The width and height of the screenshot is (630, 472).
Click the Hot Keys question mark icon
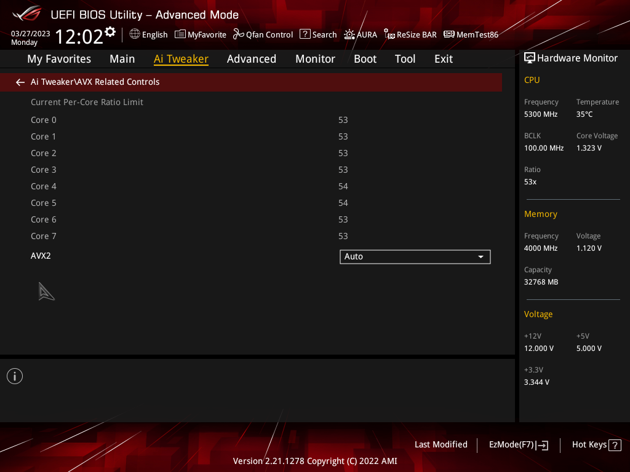(615, 445)
